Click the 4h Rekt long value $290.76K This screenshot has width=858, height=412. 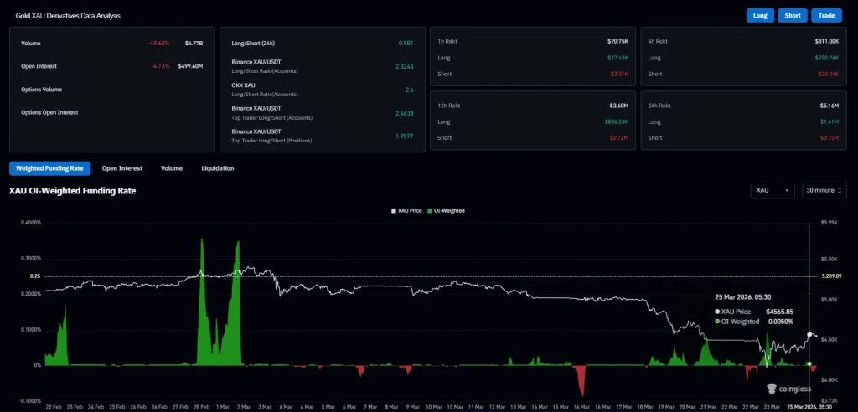click(827, 58)
